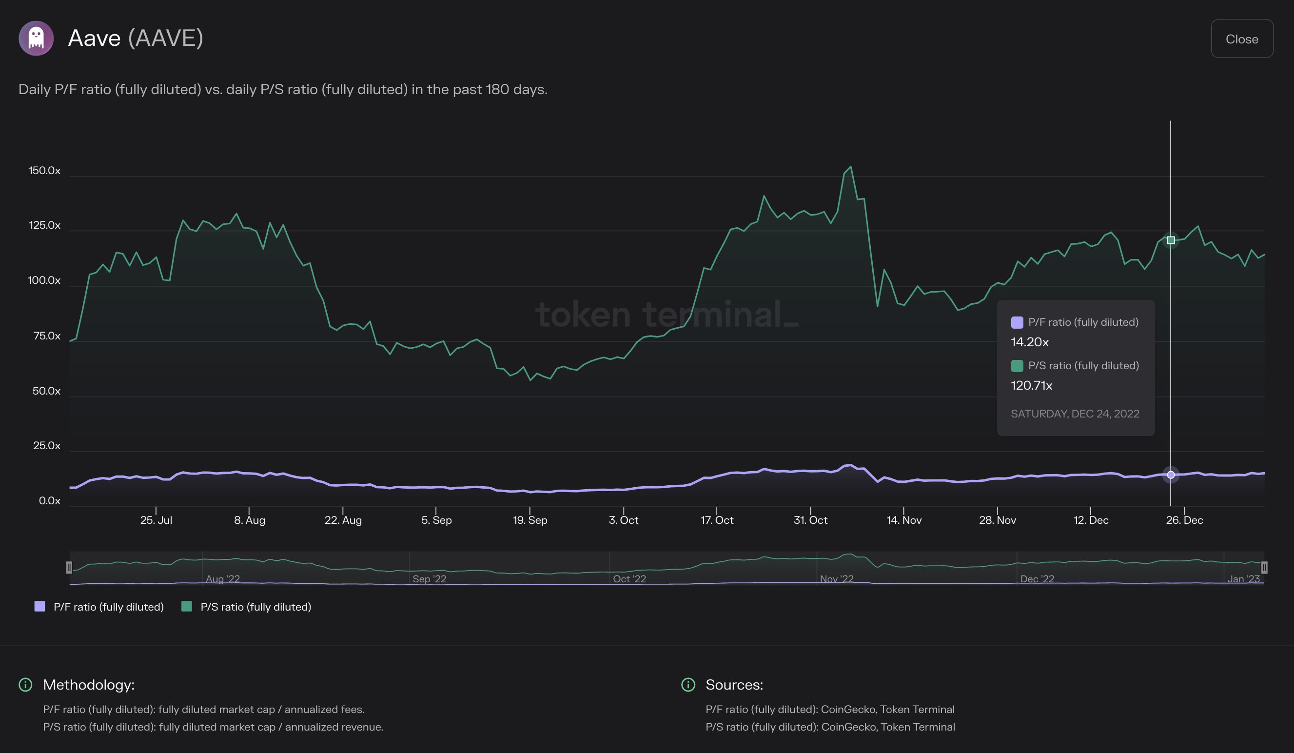Viewport: 1294px width, 753px height.
Task: Click the purple P/F legend swatch
Action: click(x=39, y=606)
